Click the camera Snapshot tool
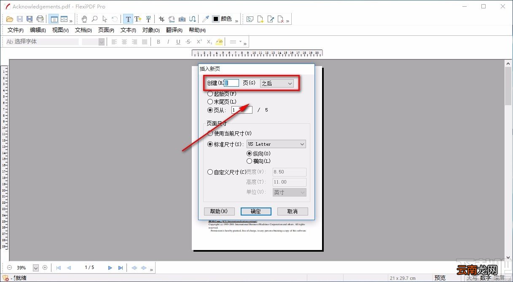 [x=182, y=19]
